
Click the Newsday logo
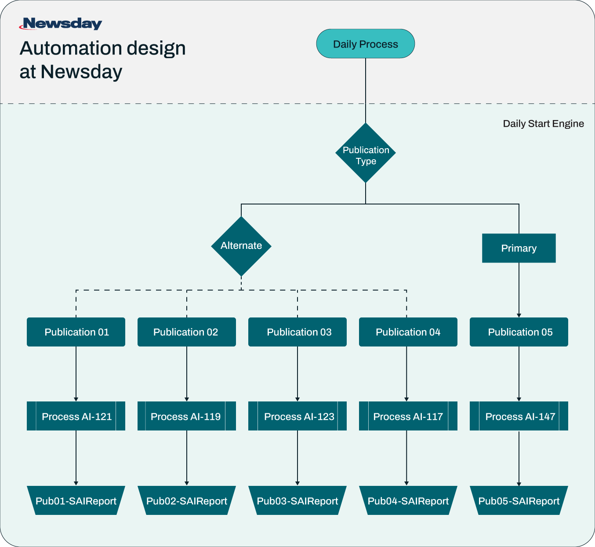[61, 24]
